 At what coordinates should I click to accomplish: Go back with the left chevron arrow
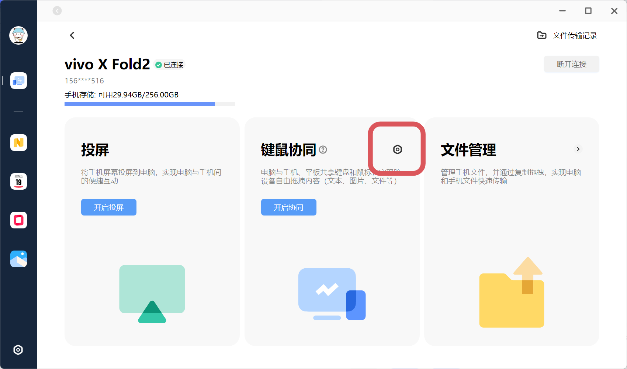(72, 35)
